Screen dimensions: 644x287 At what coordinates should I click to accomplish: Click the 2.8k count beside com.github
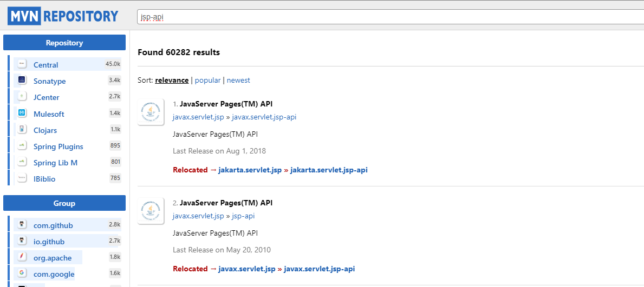[115, 224]
